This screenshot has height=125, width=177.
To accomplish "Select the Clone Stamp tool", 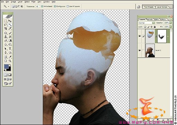I will click(x=6, y=37).
